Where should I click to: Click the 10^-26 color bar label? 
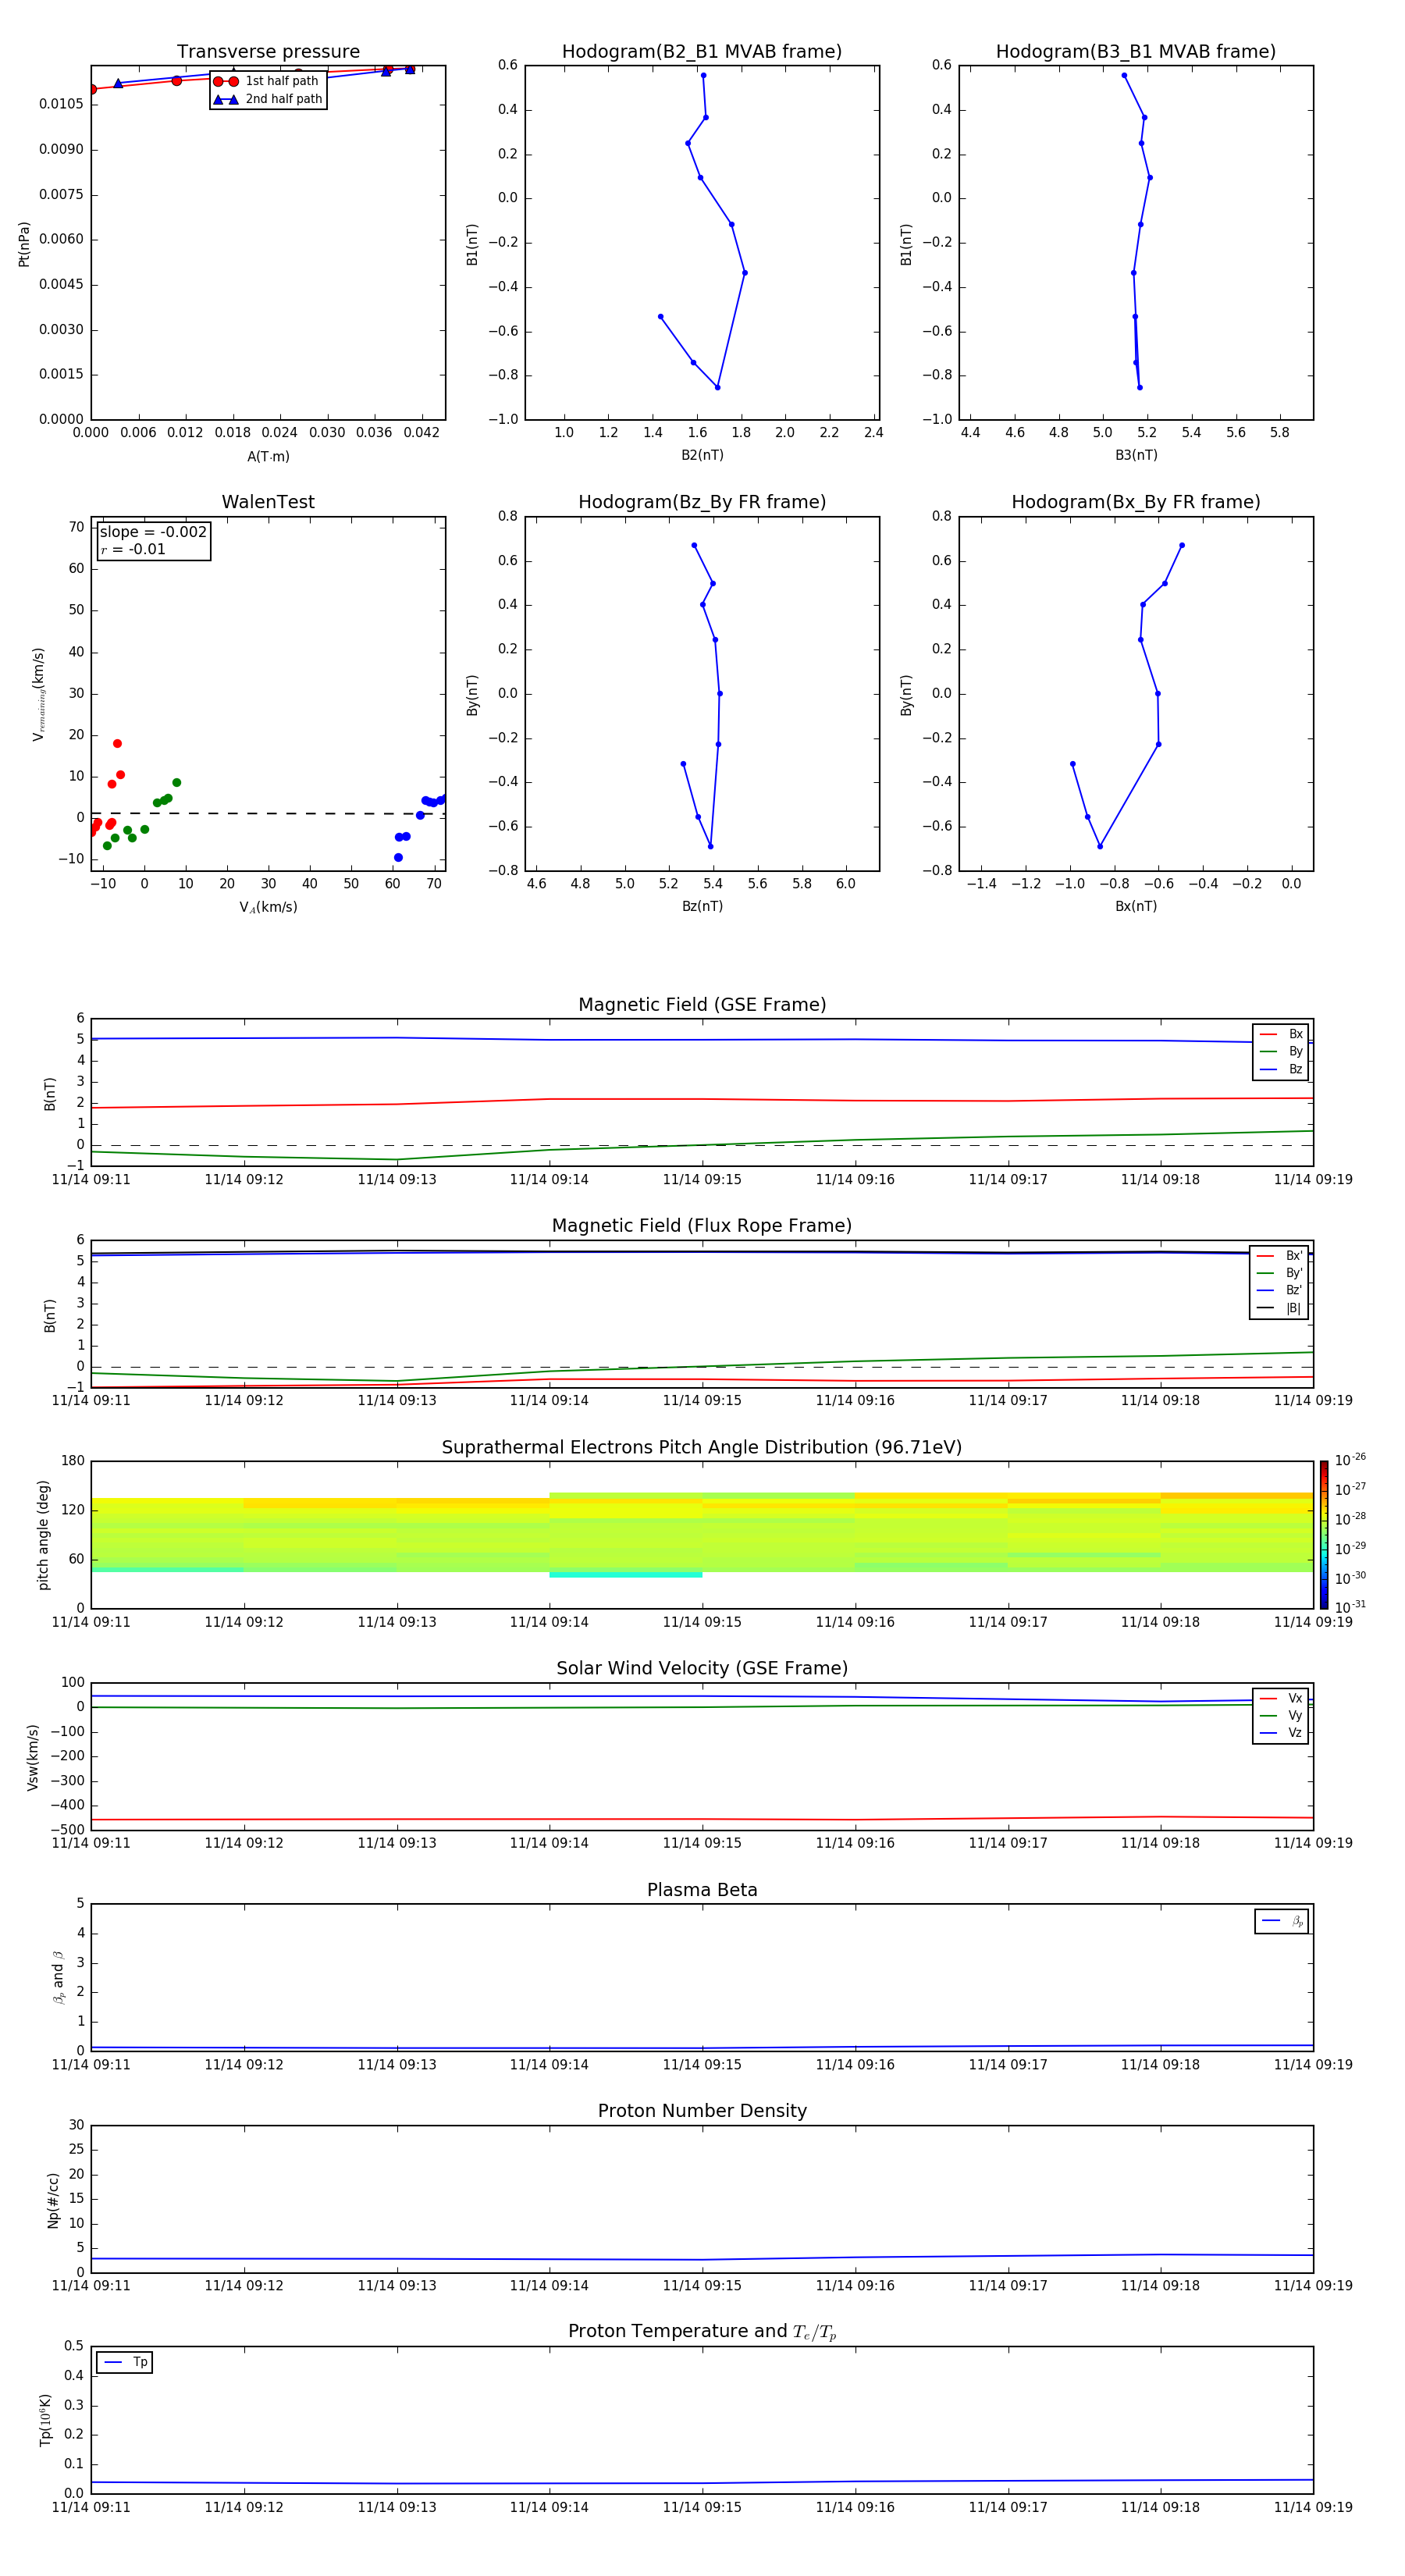(x=1350, y=1460)
